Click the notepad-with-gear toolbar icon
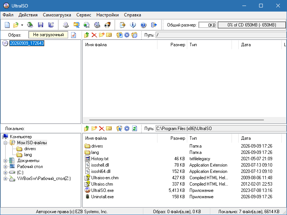This screenshot has width=287, height=215. coord(122,25)
